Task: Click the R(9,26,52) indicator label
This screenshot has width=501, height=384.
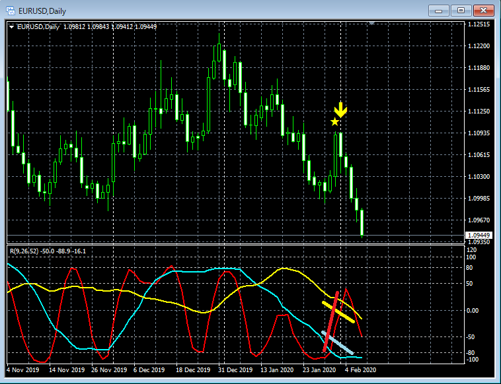Action: coord(24,251)
